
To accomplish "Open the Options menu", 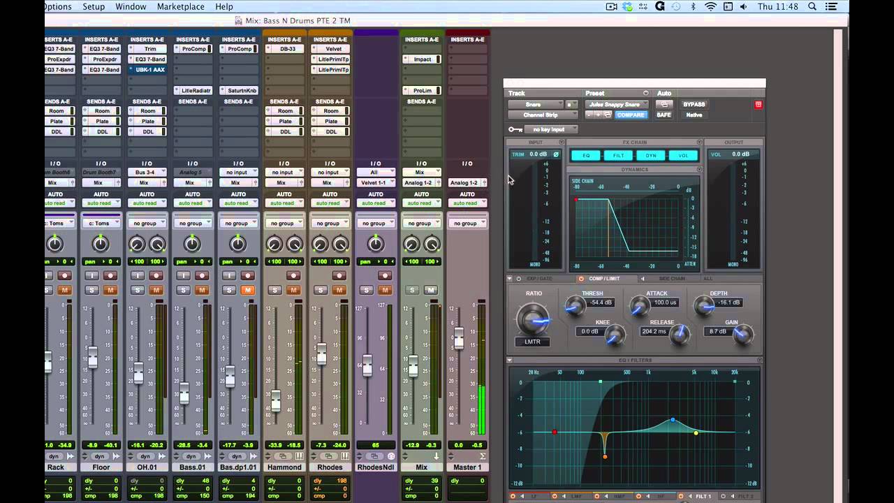I will 58,6.
